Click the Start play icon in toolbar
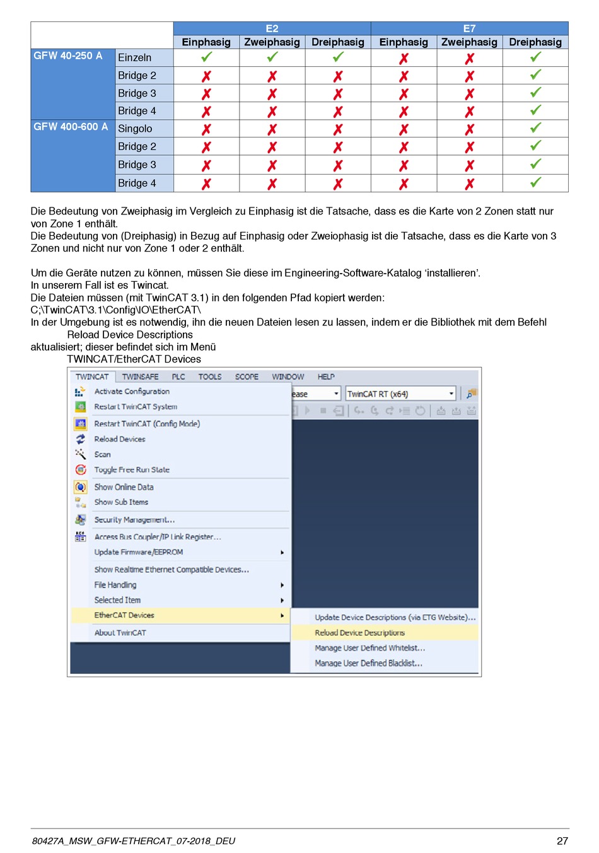 point(308,410)
